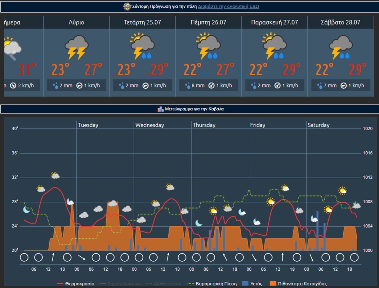Click the orange square swatch for Πιθανότητα Καταιγίδας
Viewport: 379px width, 288px height.
(273, 284)
